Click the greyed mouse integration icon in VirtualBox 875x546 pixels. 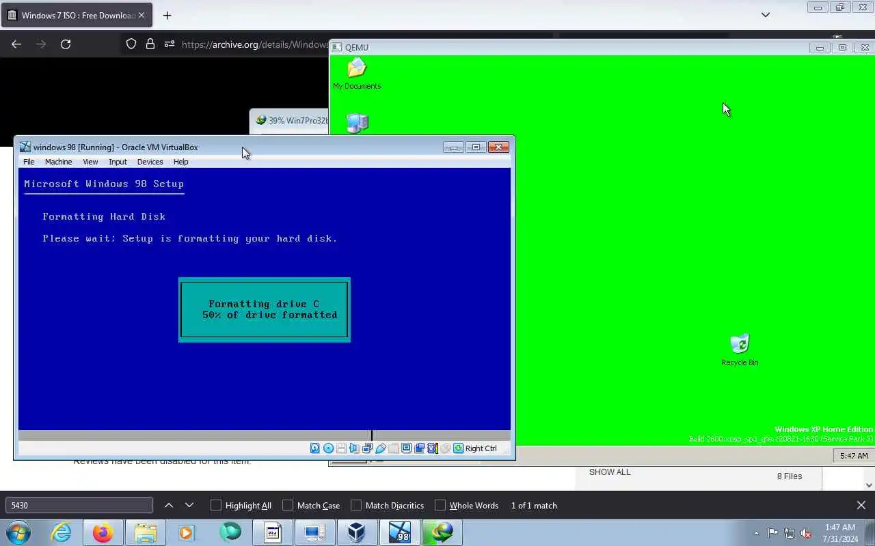coord(445,448)
